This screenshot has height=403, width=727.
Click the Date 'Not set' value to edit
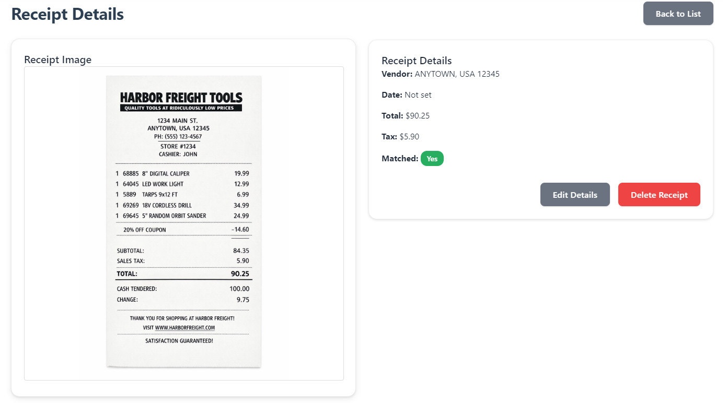coord(418,94)
